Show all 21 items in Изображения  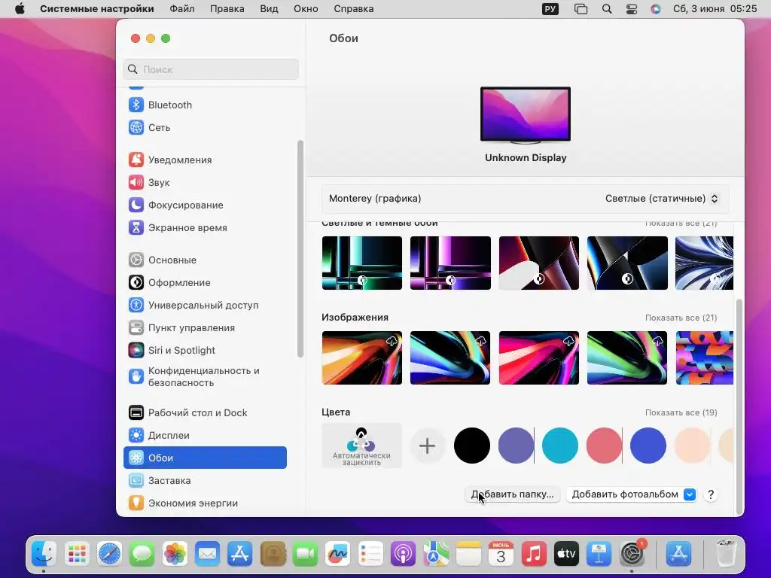(681, 318)
